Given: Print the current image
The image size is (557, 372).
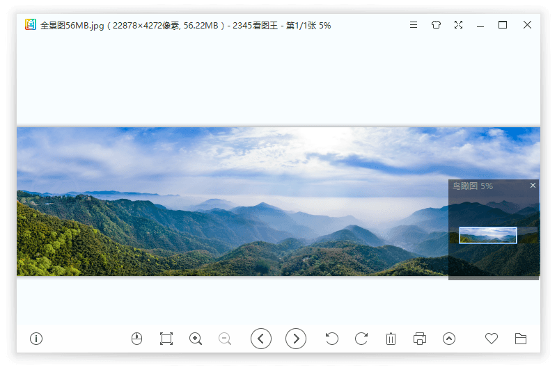Looking at the screenshot, I should [420, 339].
